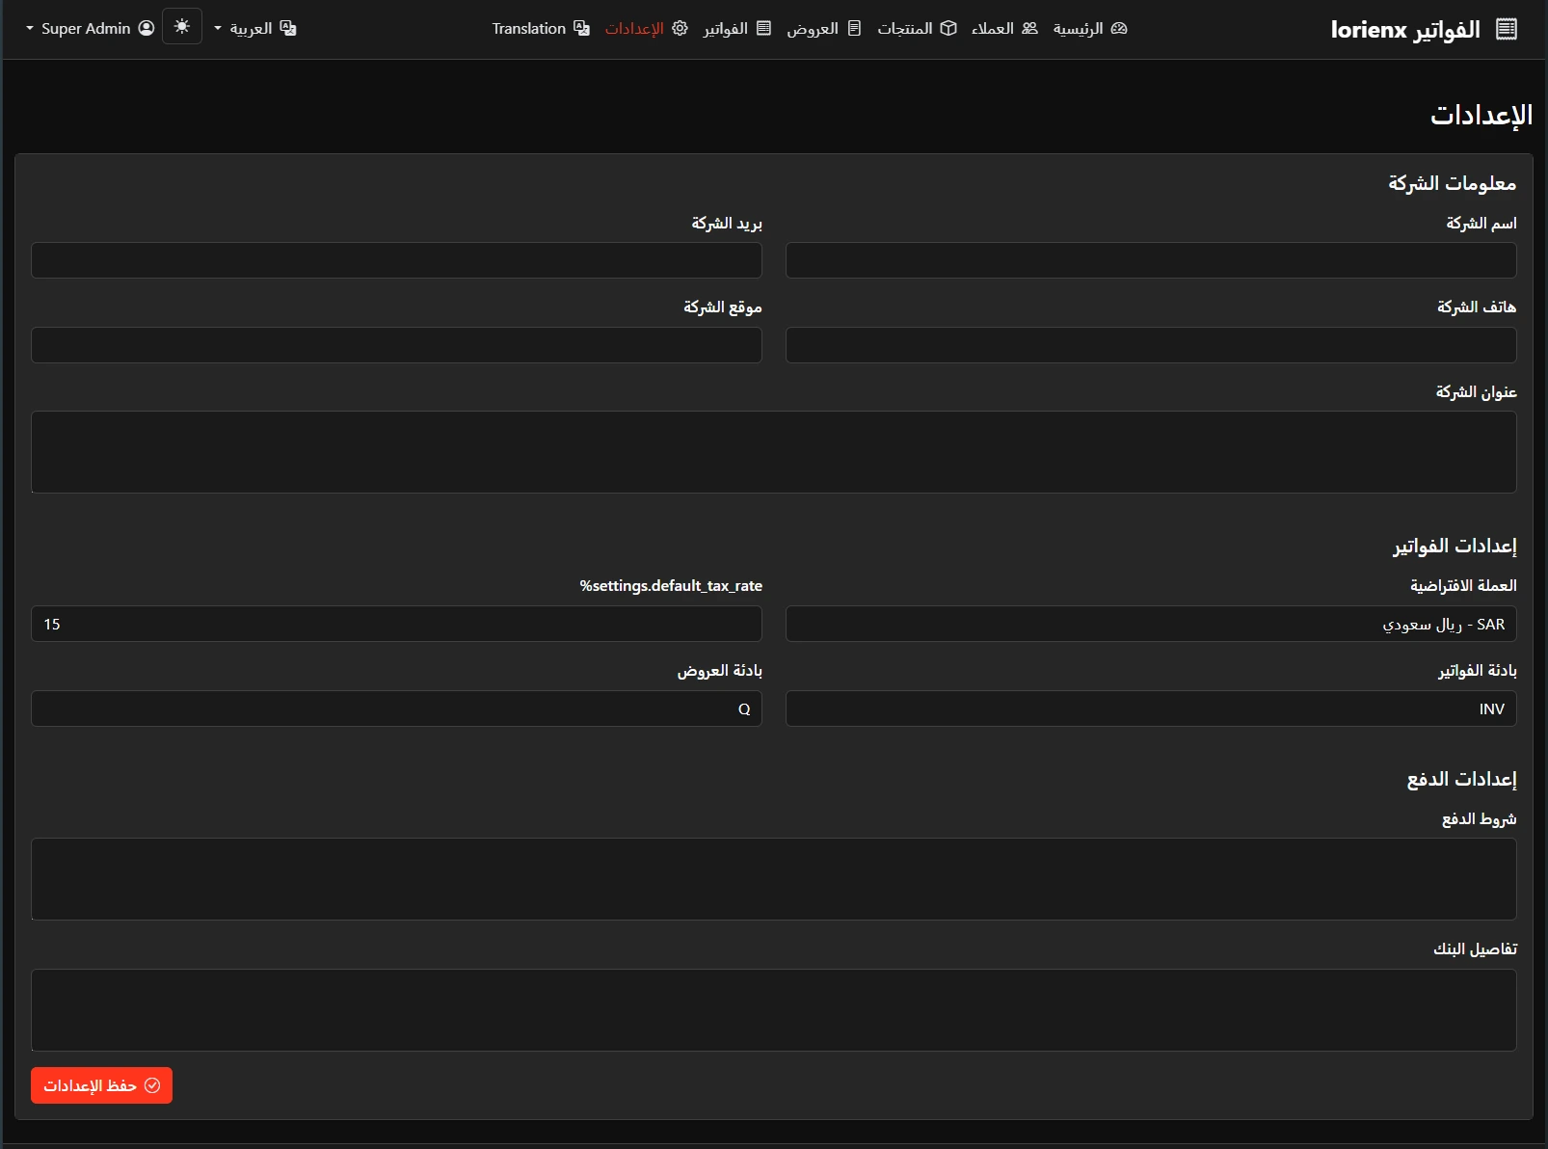Select the default tax rate field
The height and width of the screenshot is (1149, 1548).
396,624
